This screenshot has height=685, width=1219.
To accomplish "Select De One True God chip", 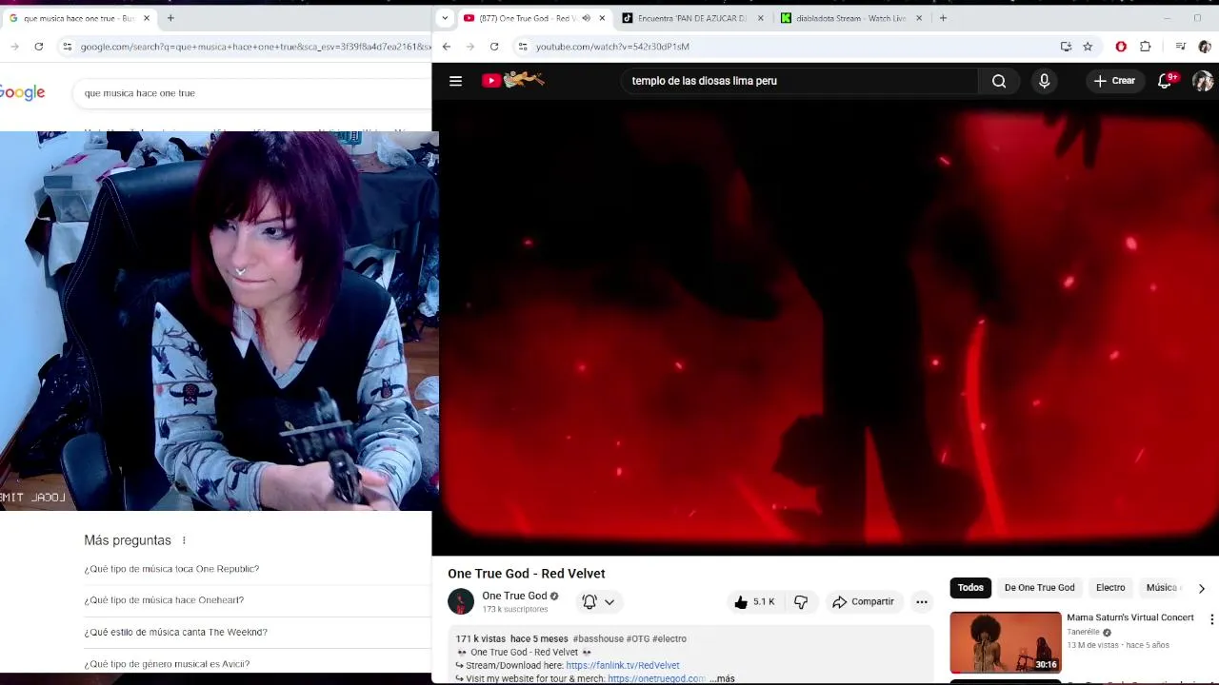I will [1039, 588].
